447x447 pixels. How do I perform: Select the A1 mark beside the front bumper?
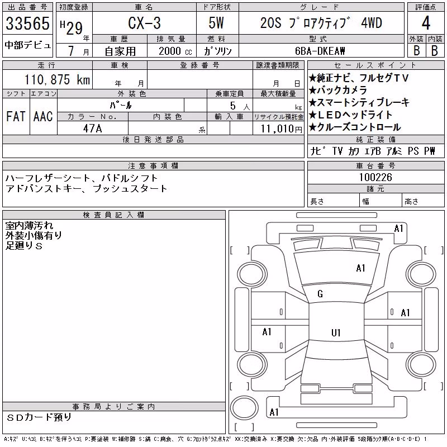[x=398, y=229]
